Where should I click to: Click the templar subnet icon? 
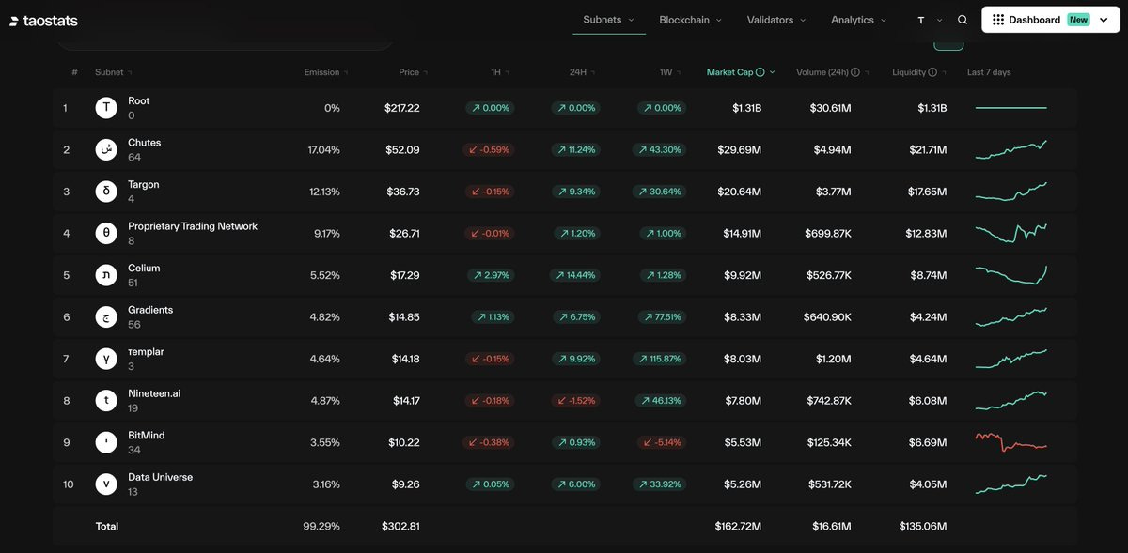107,359
